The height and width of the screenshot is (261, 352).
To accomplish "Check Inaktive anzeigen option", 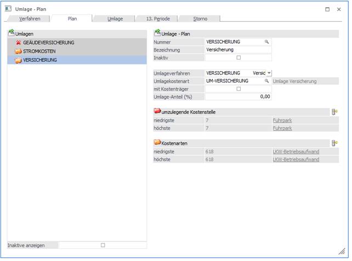I will [103, 245].
